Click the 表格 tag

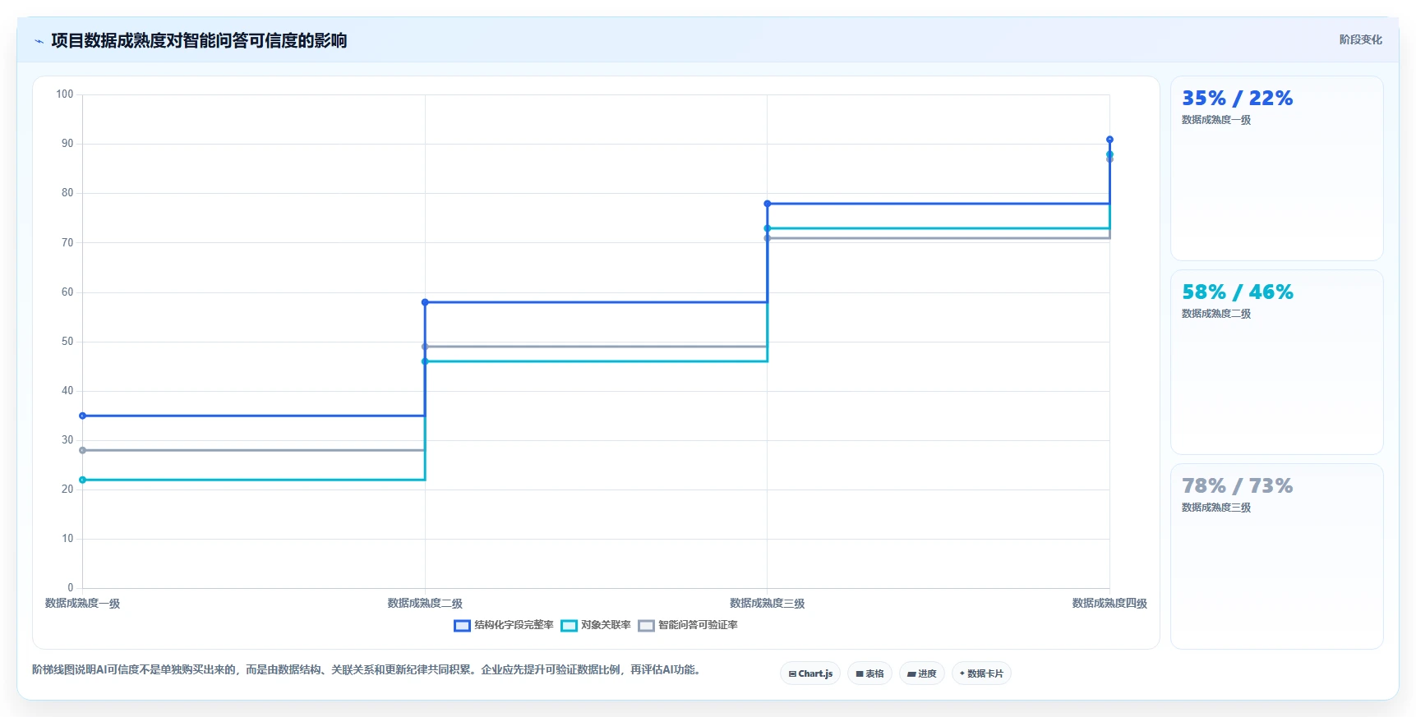[869, 673]
